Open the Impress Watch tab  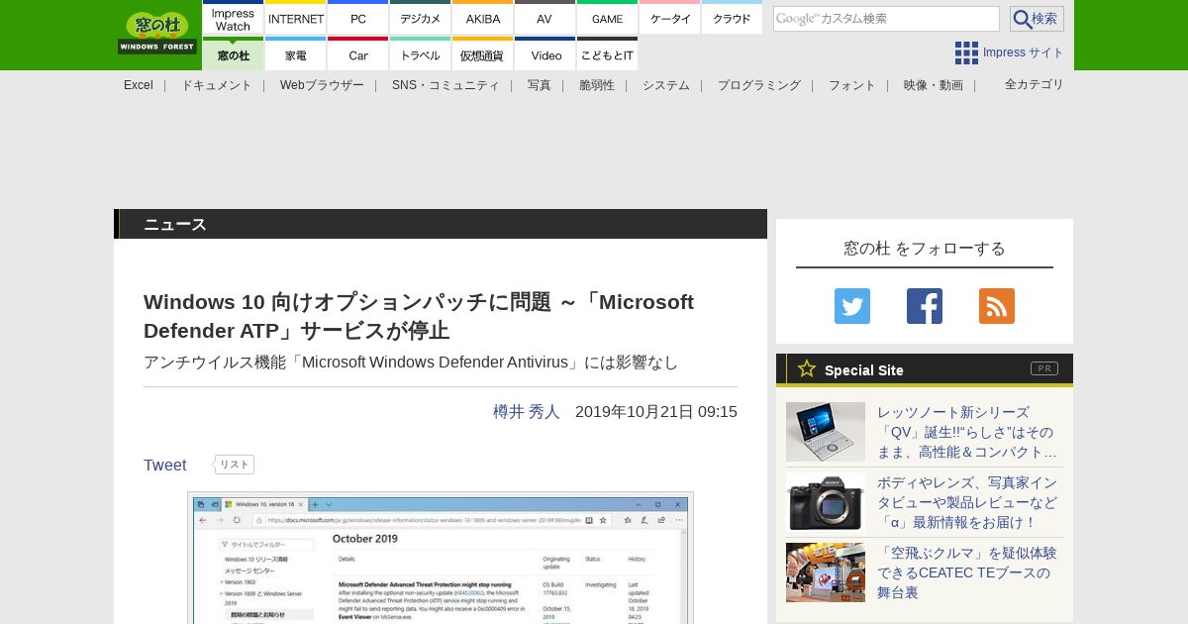tap(233, 18)
